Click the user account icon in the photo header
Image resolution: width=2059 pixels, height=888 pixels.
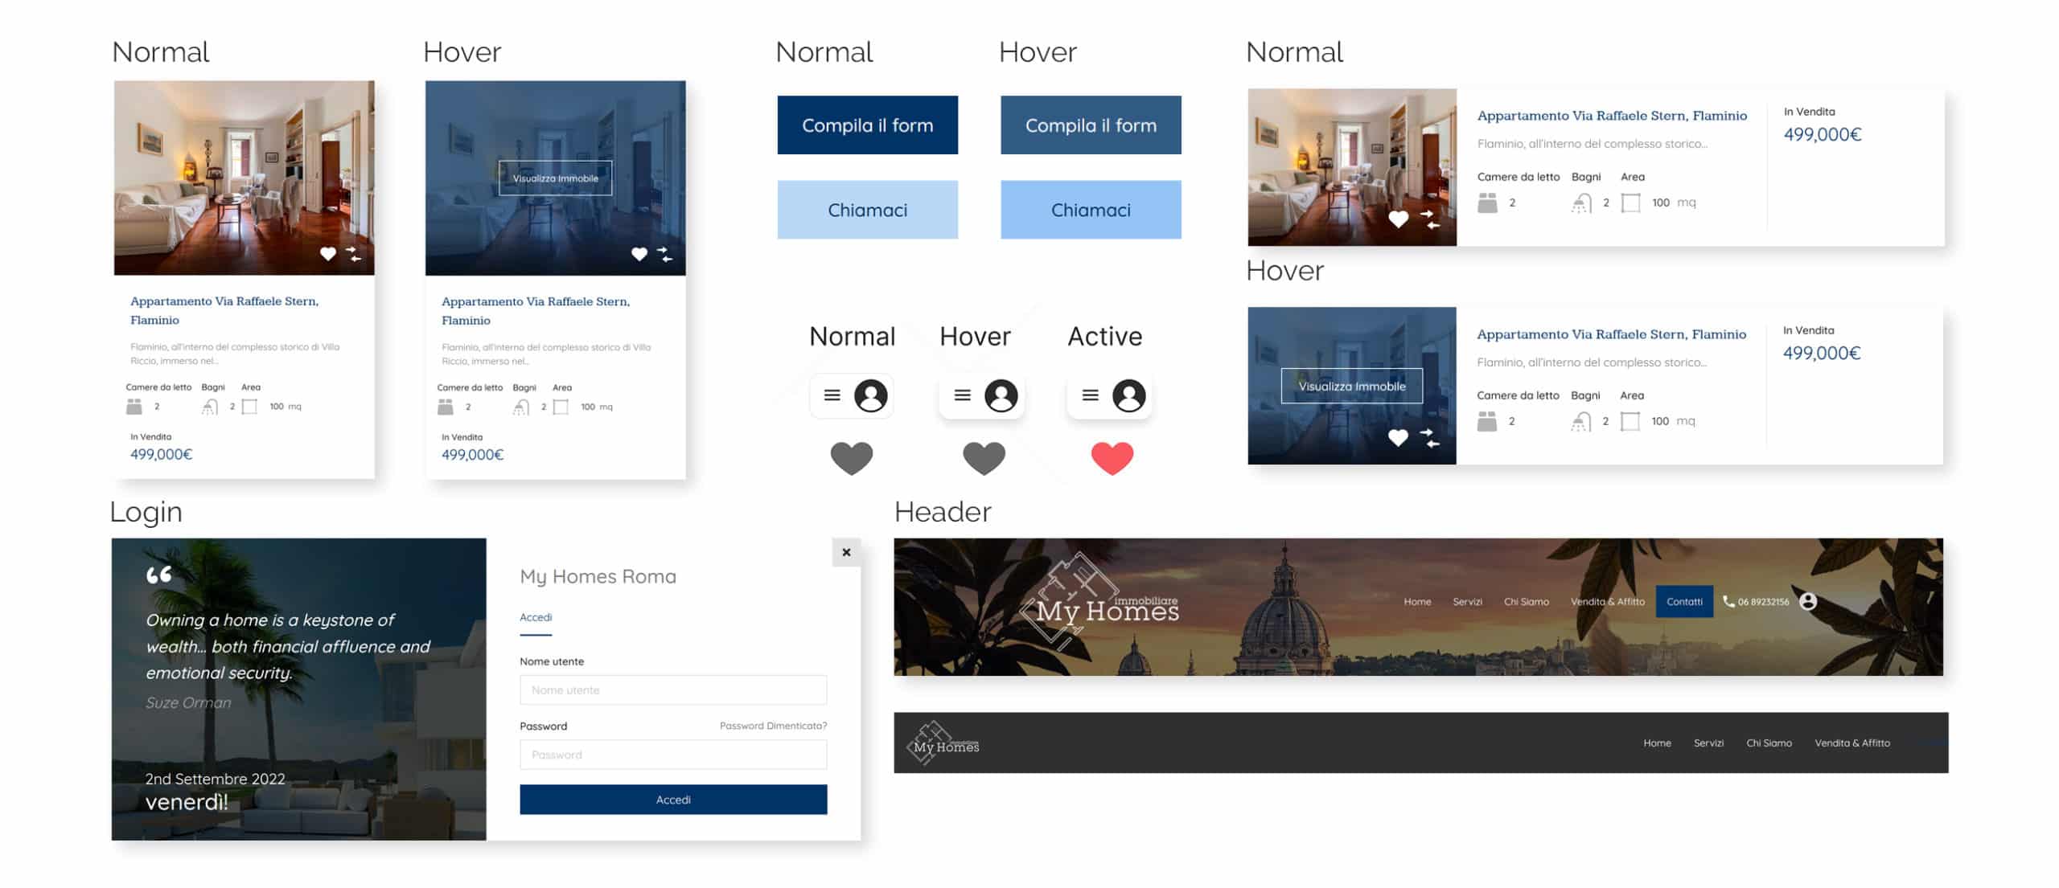(x=1808, y=601)
